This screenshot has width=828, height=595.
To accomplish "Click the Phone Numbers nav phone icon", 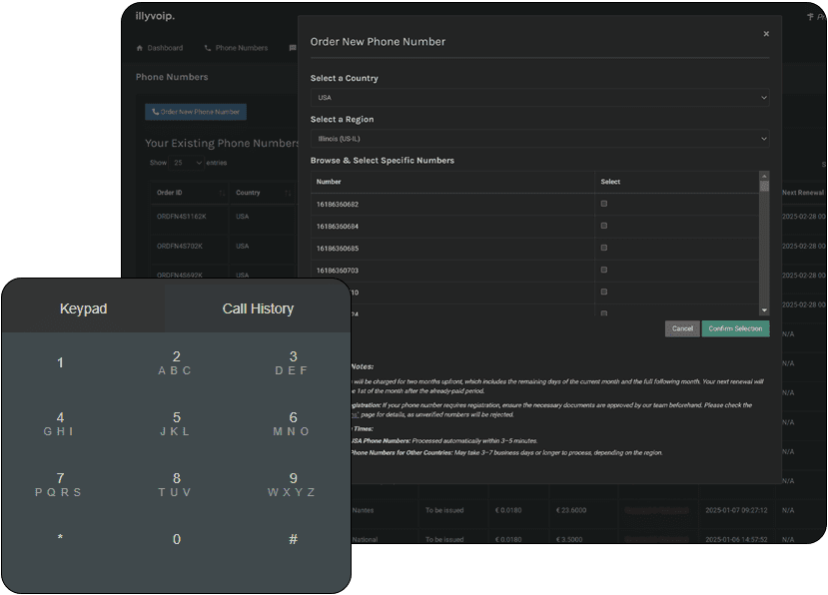I will (208, 48).
